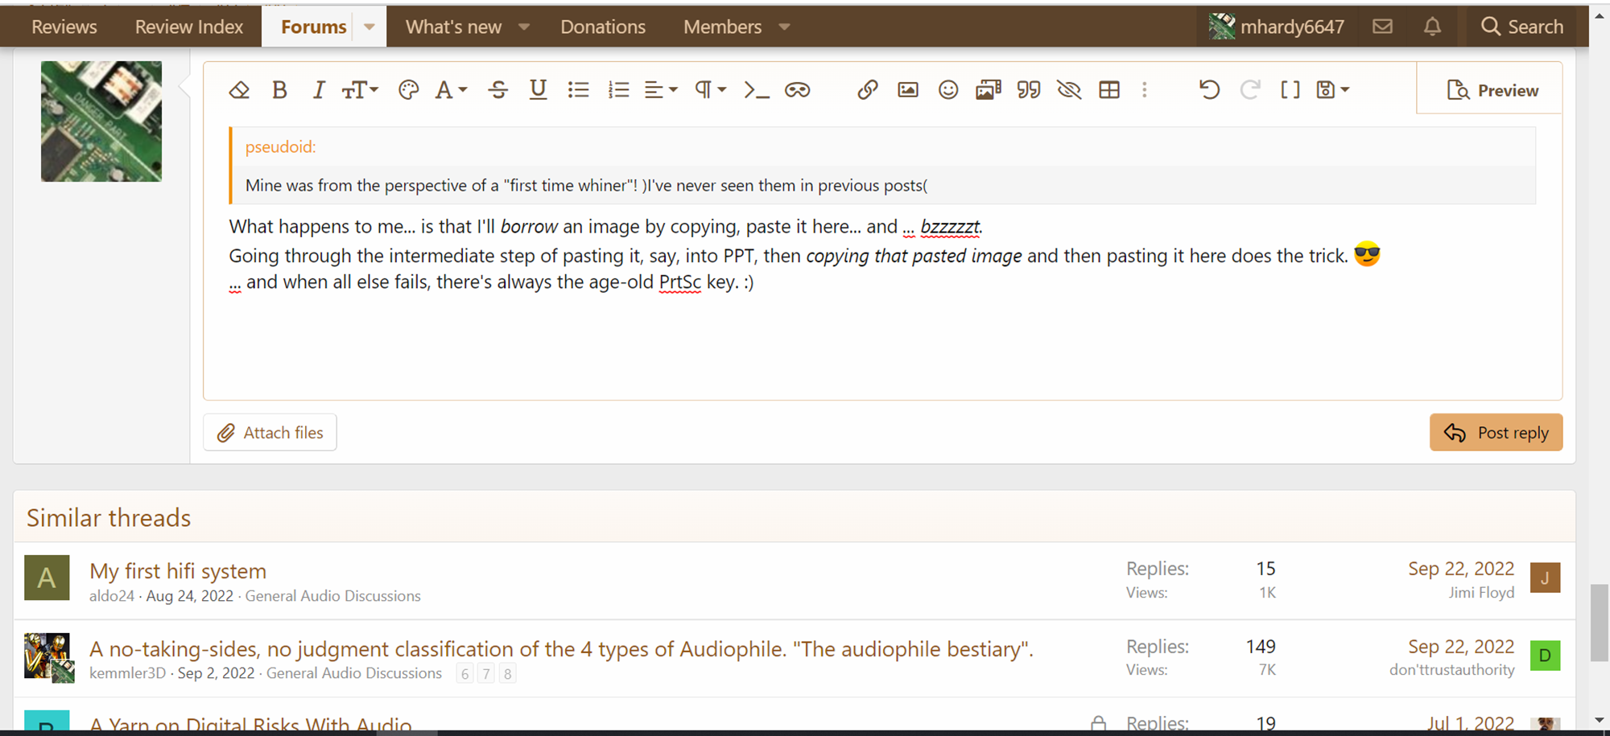Open the text alignment dropdown
1610x736 pixels.
661,90
